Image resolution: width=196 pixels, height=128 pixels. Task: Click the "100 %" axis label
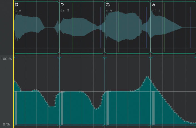[6, 59]
